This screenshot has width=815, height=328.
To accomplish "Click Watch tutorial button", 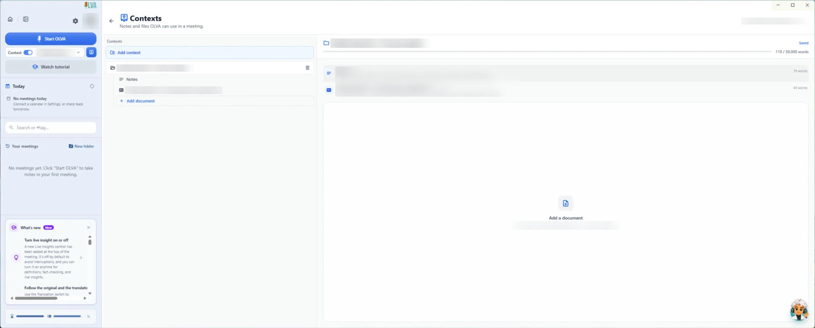I will (51, 67).
